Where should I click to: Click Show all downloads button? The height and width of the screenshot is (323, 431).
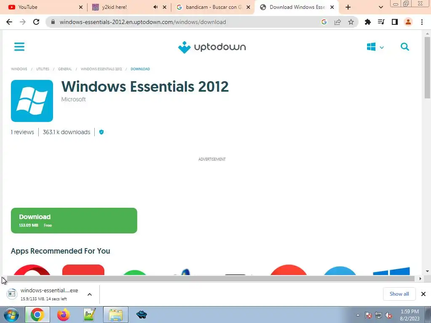point(399,294)
